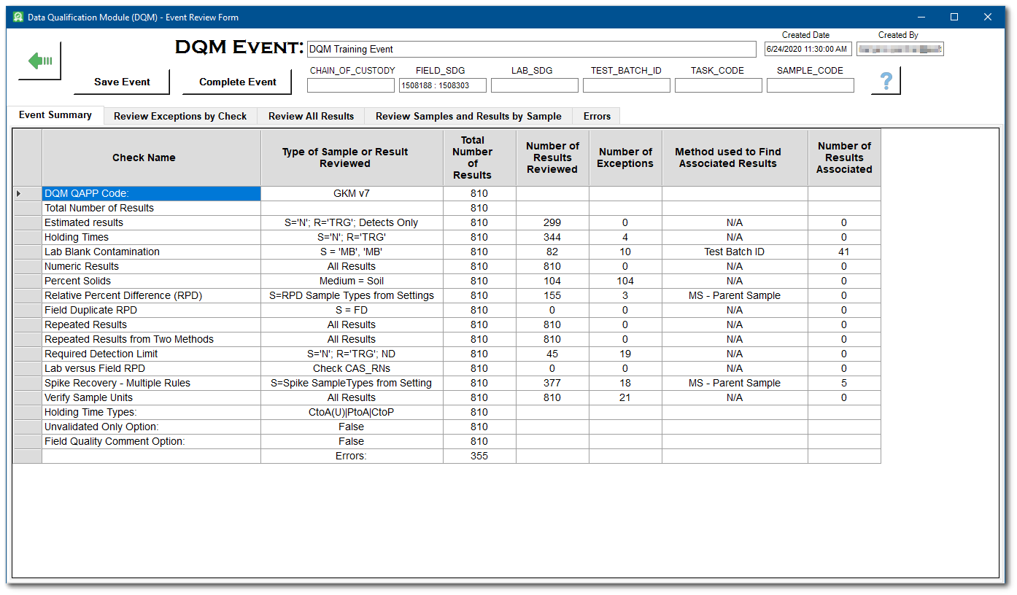This screenshot has width=1017, height=595.
Task: Select Spike Recovery - Multiple Rules row
Action: 446,383
